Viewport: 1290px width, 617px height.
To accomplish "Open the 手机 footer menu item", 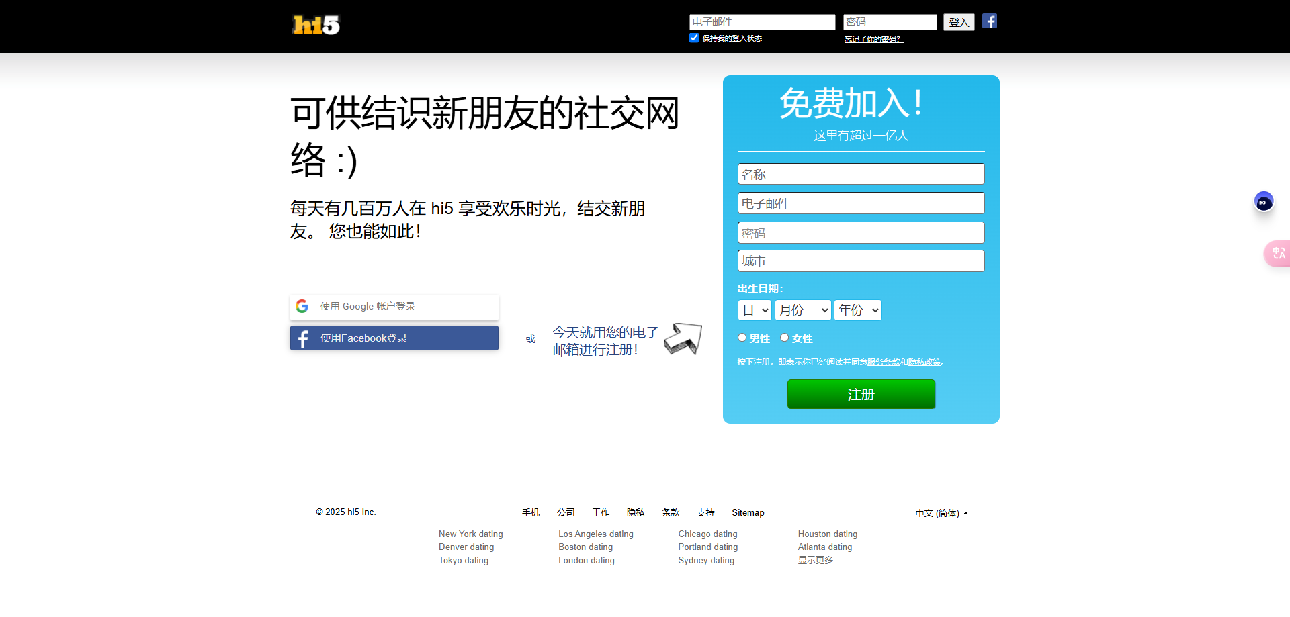I will point(531,512).
